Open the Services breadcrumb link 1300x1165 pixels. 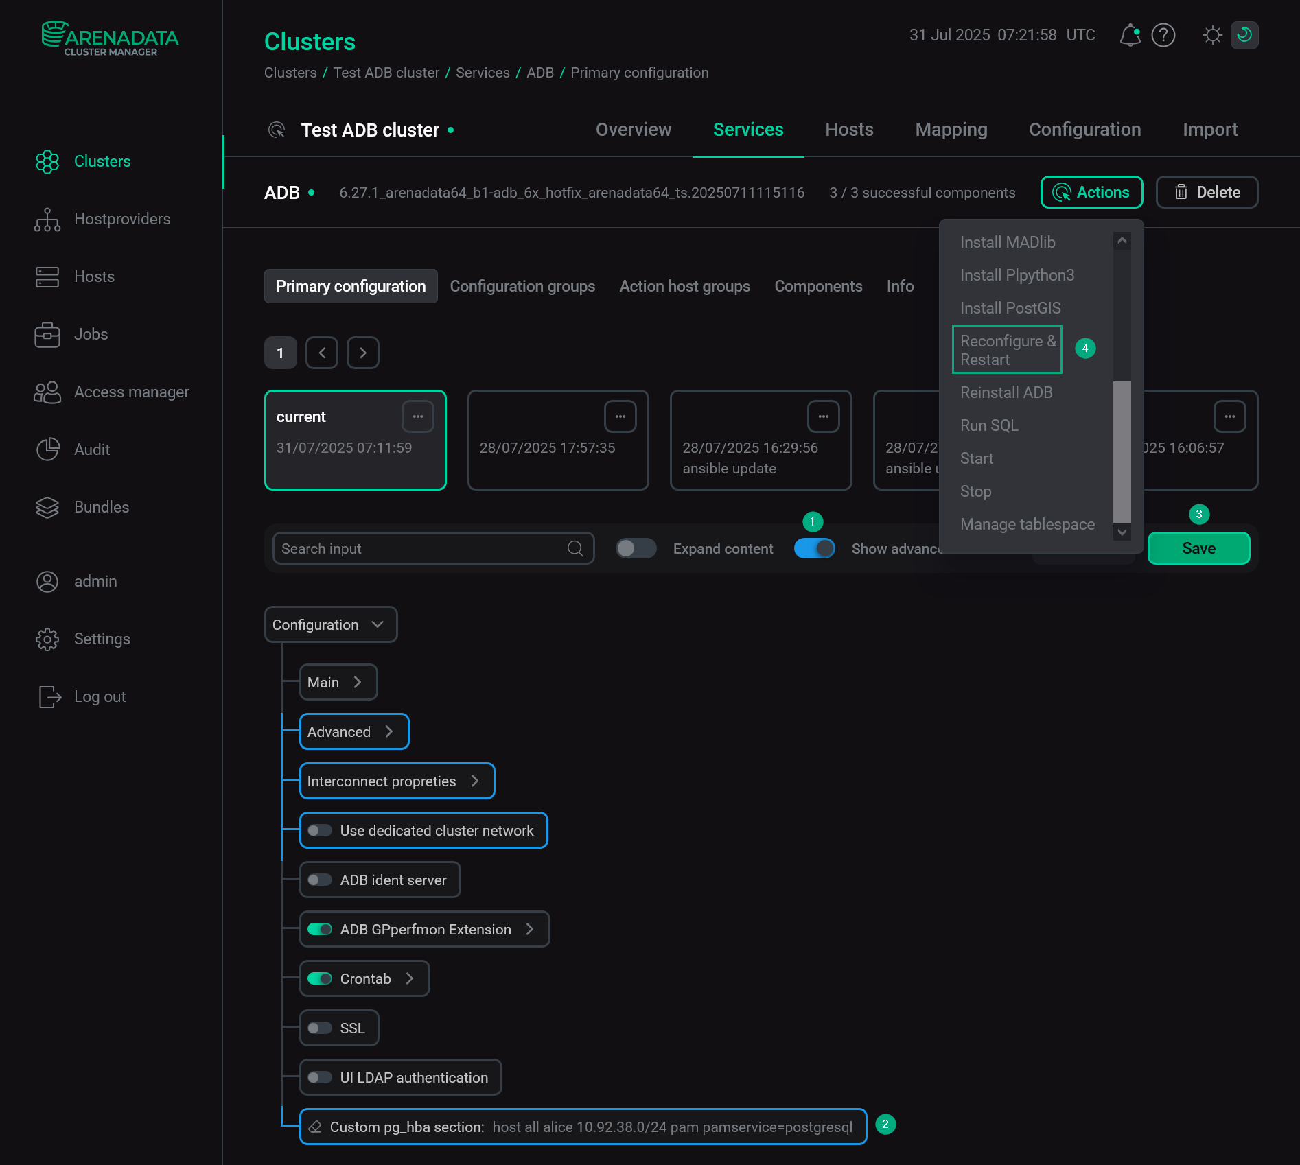pyautogui.click(x=483, y=73)
